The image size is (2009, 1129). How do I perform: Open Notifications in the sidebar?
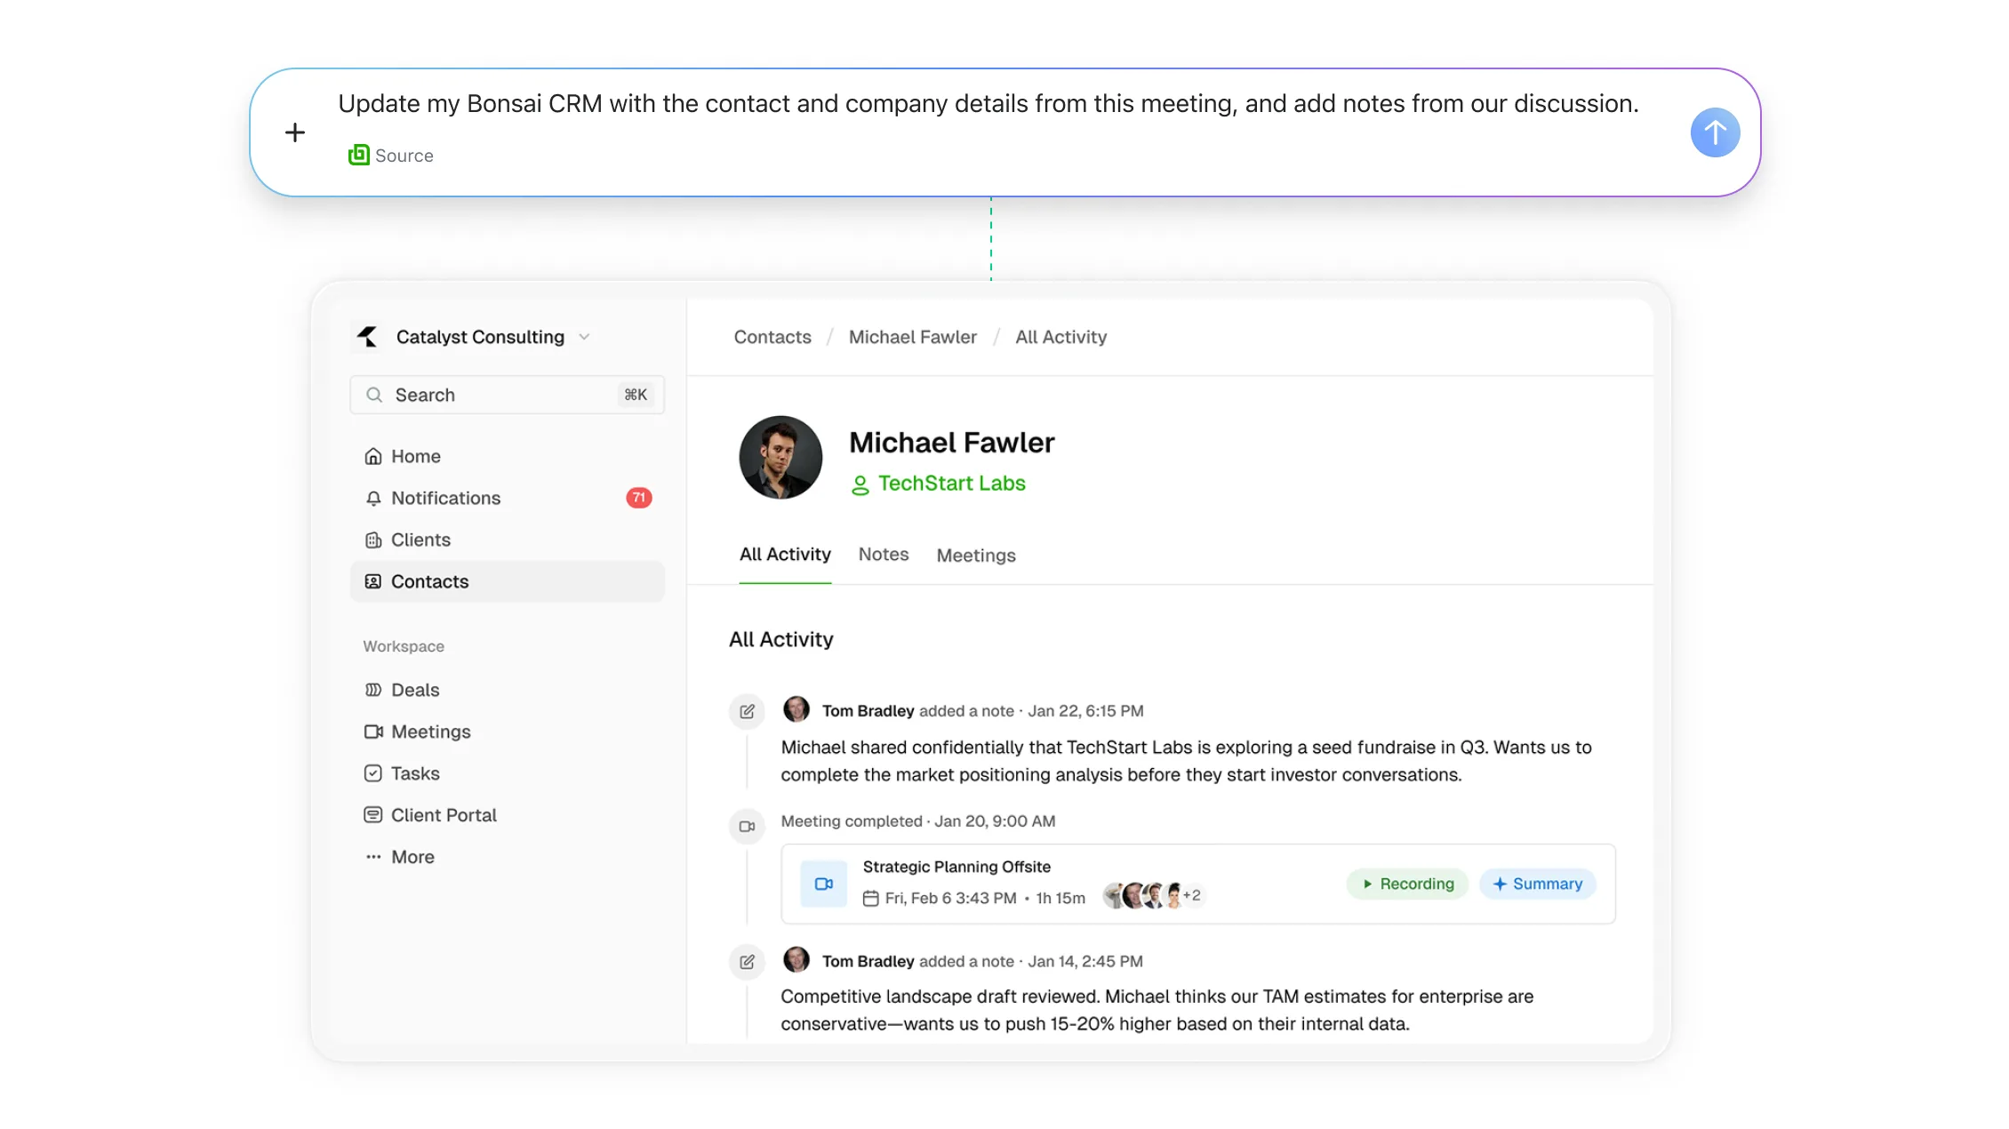(507, 498)
